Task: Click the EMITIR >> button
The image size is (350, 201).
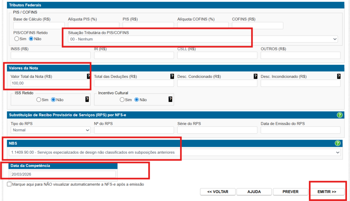Action: click(x=327, y=192)
